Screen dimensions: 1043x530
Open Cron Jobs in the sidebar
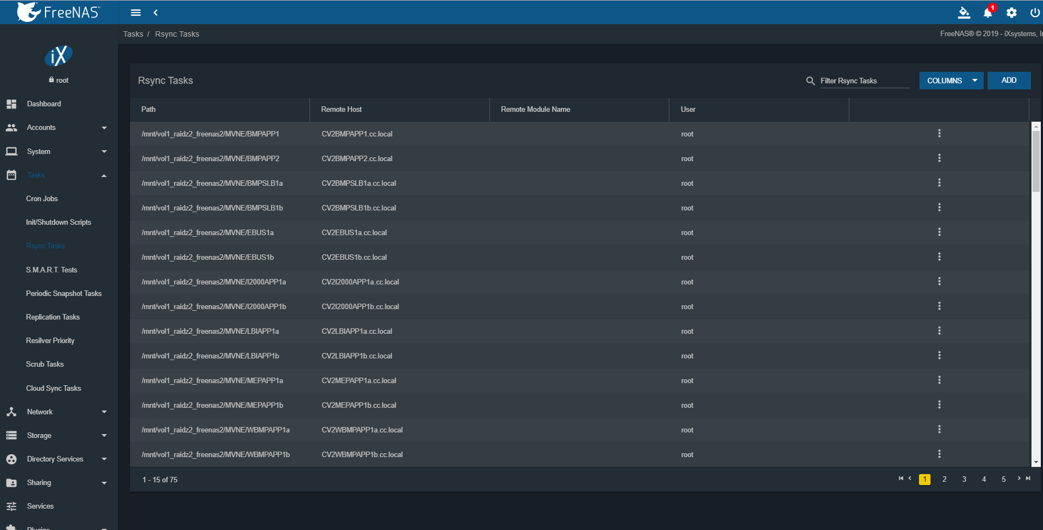(x=42, y=199)
